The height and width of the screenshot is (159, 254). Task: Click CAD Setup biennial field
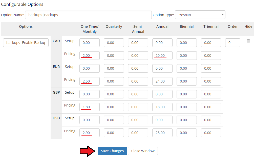point(187,43)
